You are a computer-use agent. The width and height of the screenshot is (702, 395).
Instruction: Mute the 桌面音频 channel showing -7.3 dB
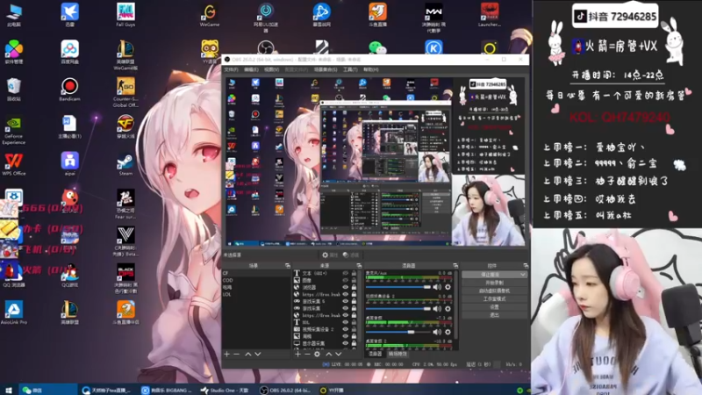click(437, 332)
